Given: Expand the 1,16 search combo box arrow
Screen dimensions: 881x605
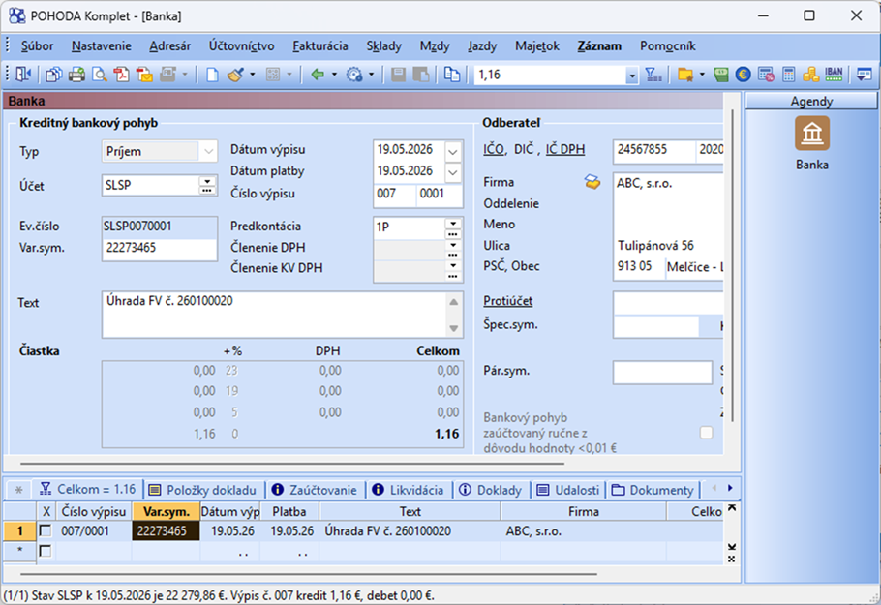Looking at the screenshot, I should [632, 75].
